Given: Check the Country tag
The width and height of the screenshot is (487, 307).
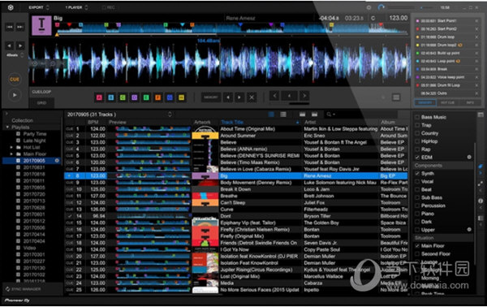Looking at the screenshot, I should tap(417, 133).
